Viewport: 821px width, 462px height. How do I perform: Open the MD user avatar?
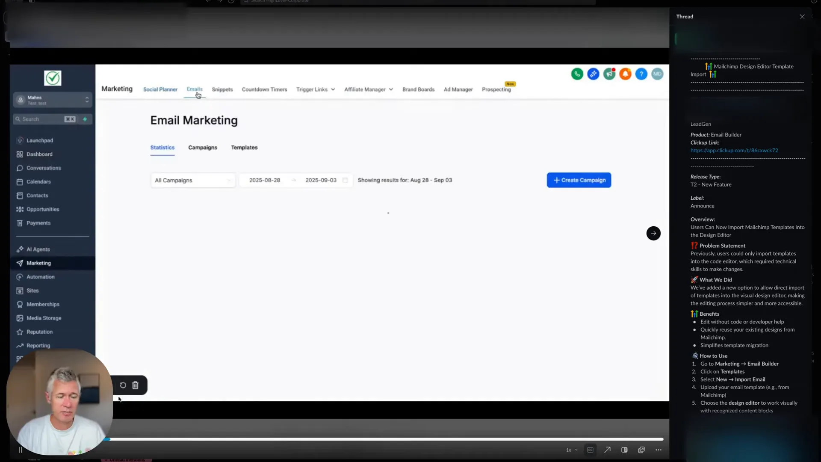[x=657, y=74]
